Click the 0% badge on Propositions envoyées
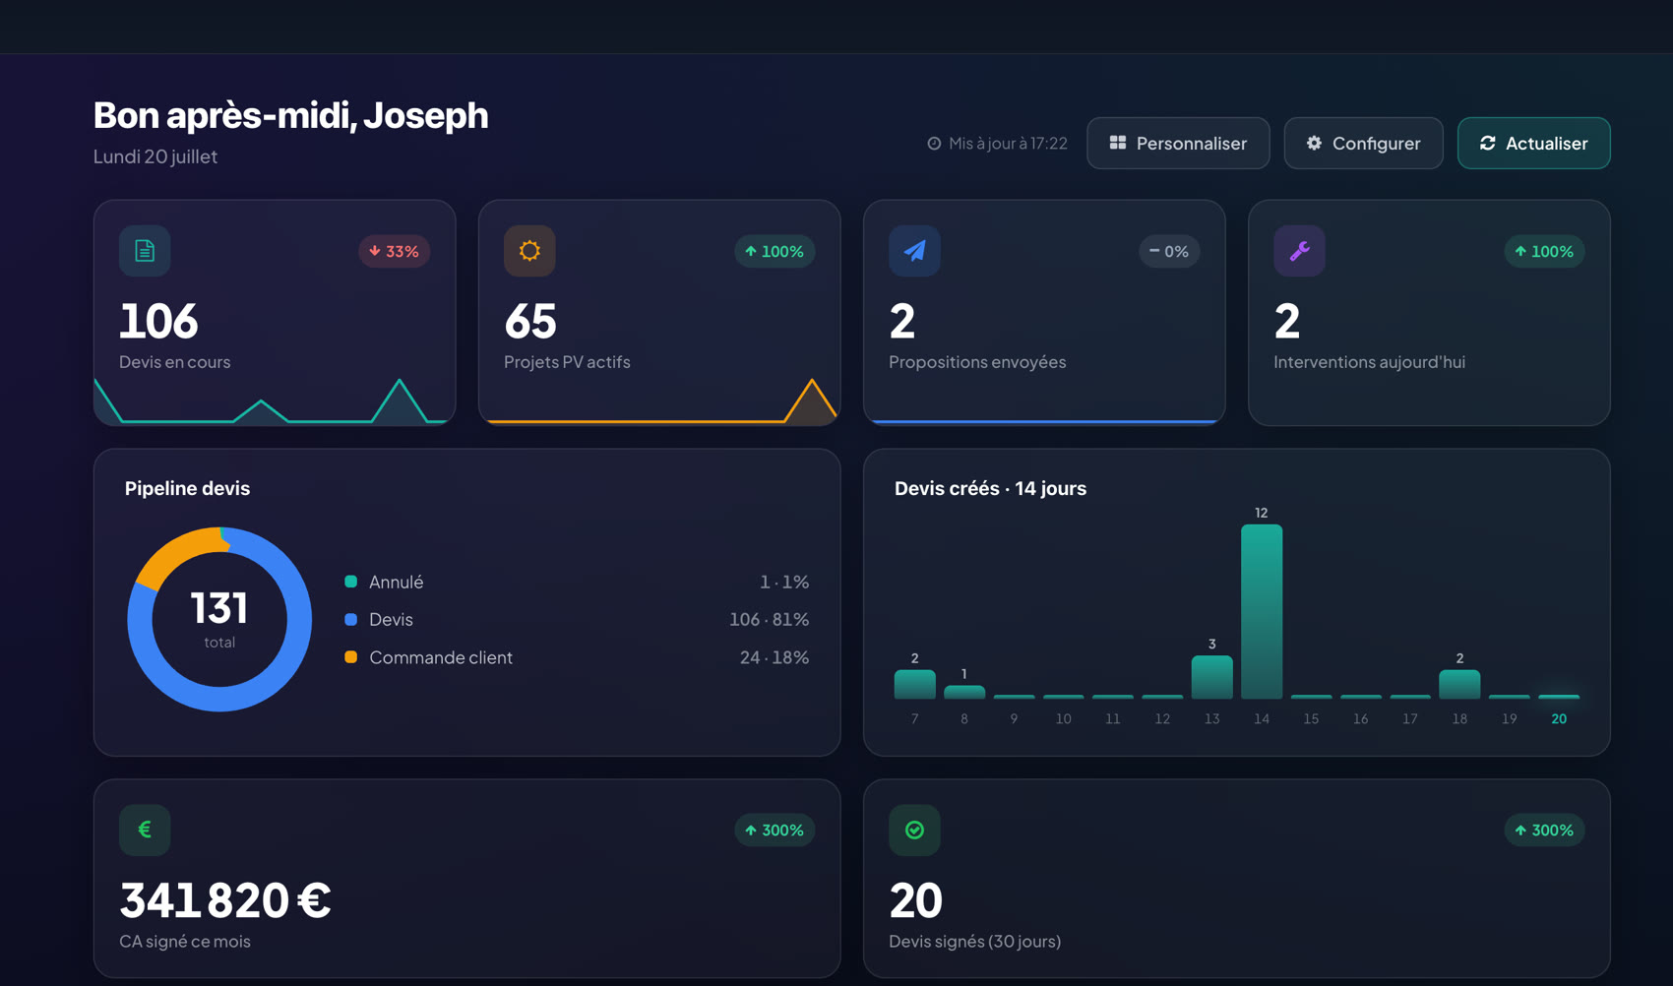The image size is (1673, 986). [1169, 251]
